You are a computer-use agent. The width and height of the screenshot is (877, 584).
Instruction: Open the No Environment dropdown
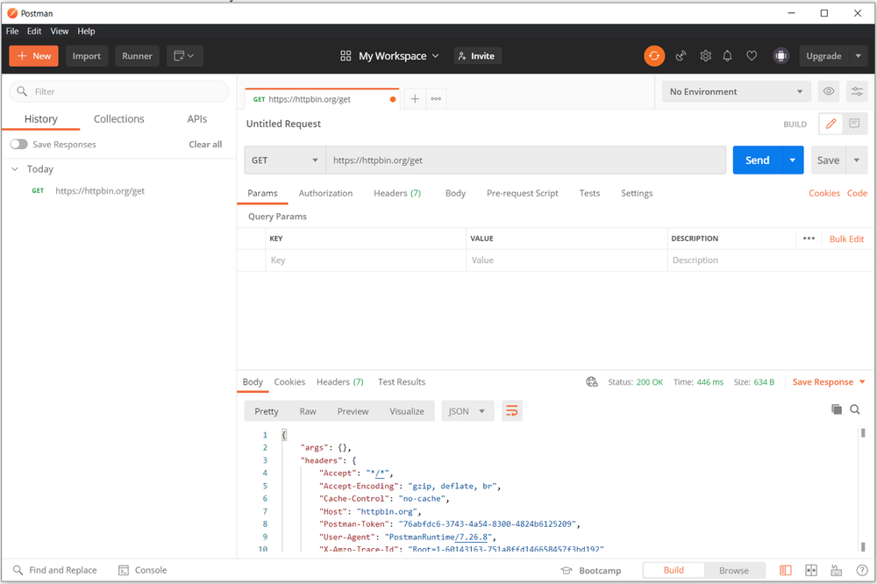tap(737, 91)
